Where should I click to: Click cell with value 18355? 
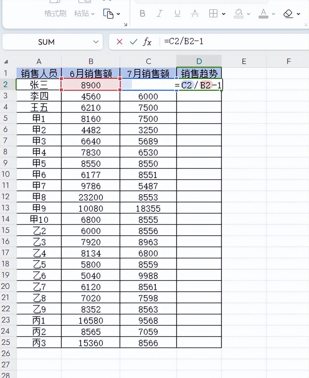tap(148, 208)
